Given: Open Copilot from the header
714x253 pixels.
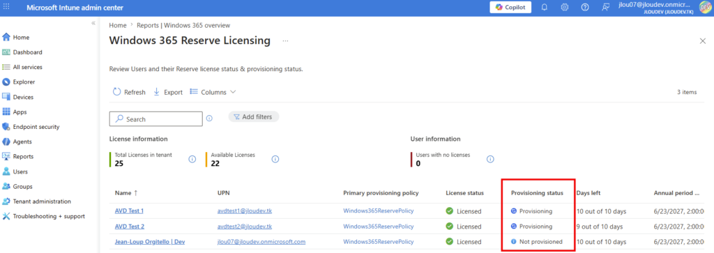Looking at the screenshot, I should point(510,7).
